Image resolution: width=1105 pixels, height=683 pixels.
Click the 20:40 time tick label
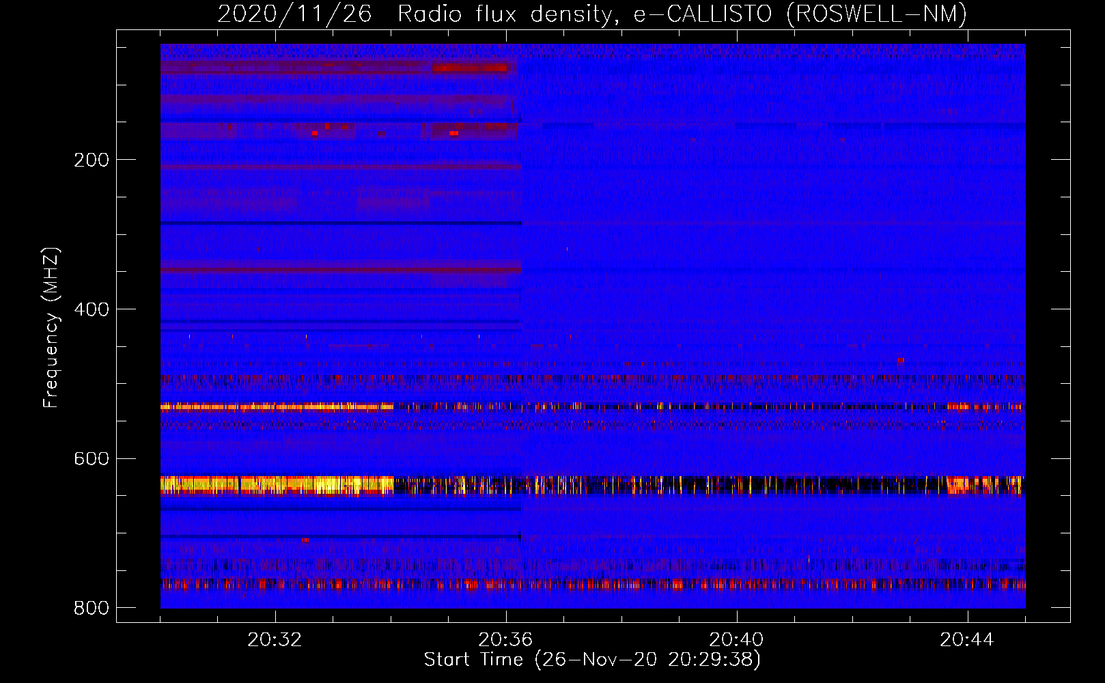pyautogui.click(x=736, y=640)
